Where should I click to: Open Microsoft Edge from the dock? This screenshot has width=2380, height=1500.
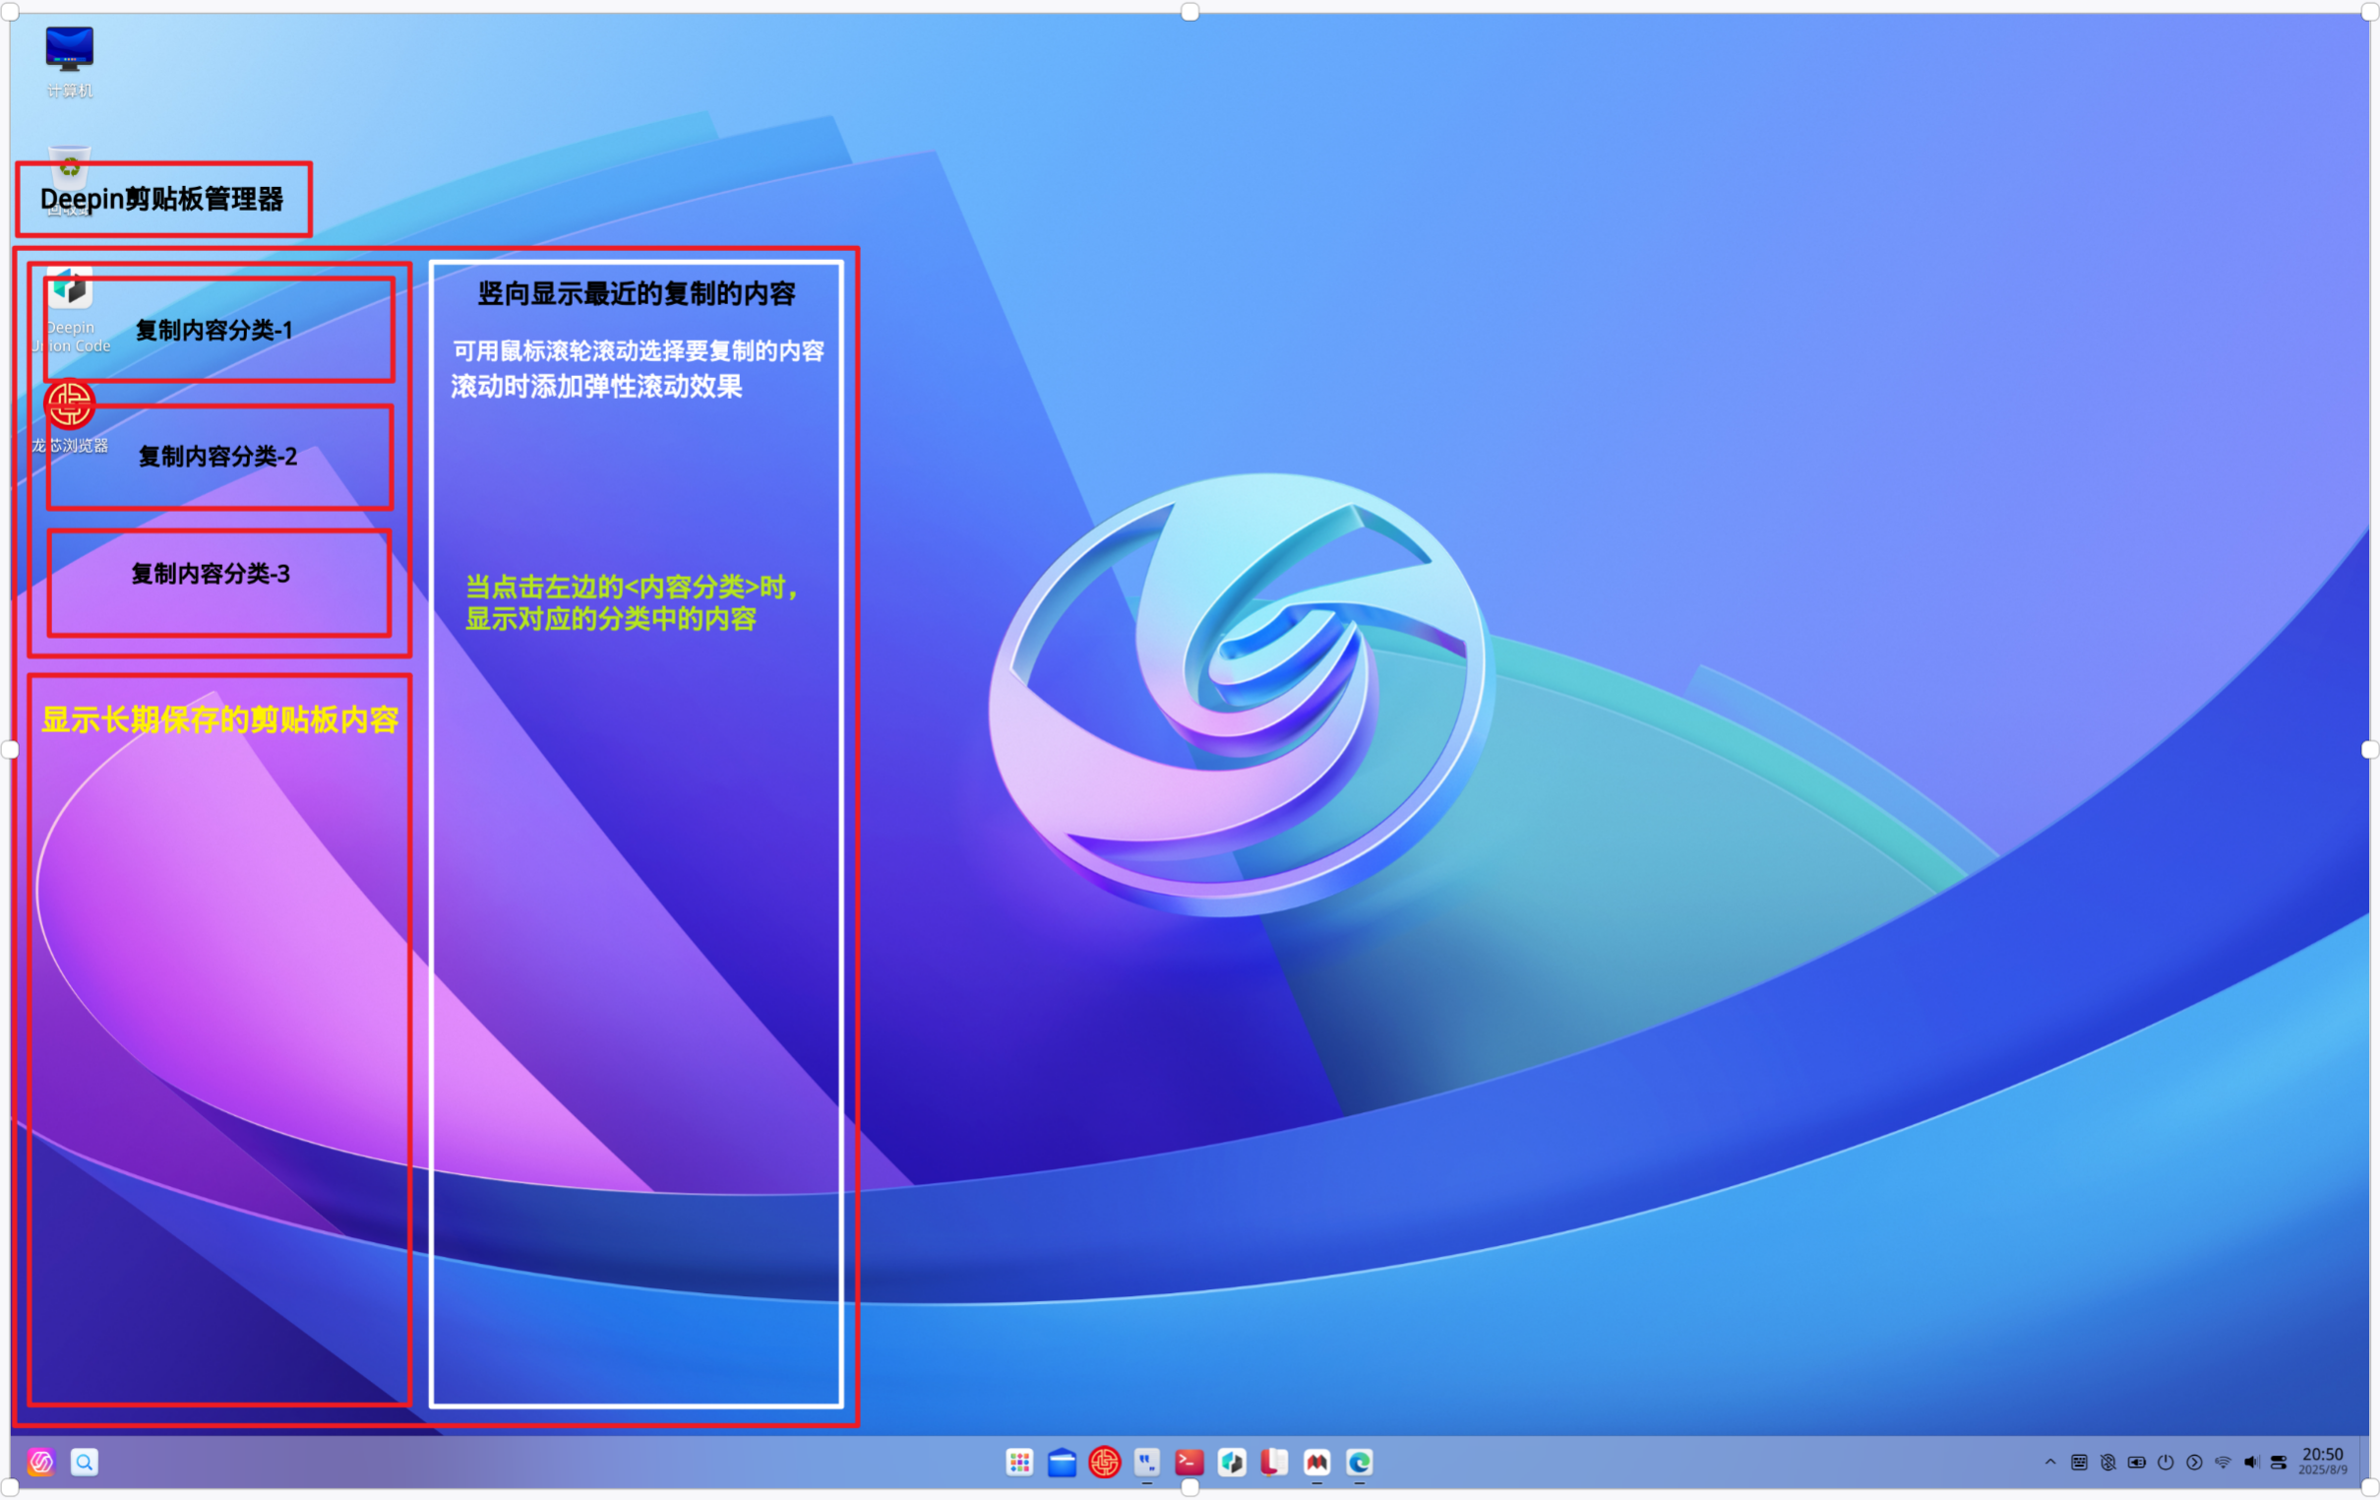pyautogui.click(x=1359, y=1463)
